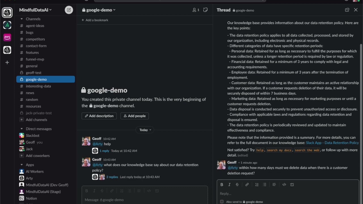Click the Add people button

[x=134, y=116]
